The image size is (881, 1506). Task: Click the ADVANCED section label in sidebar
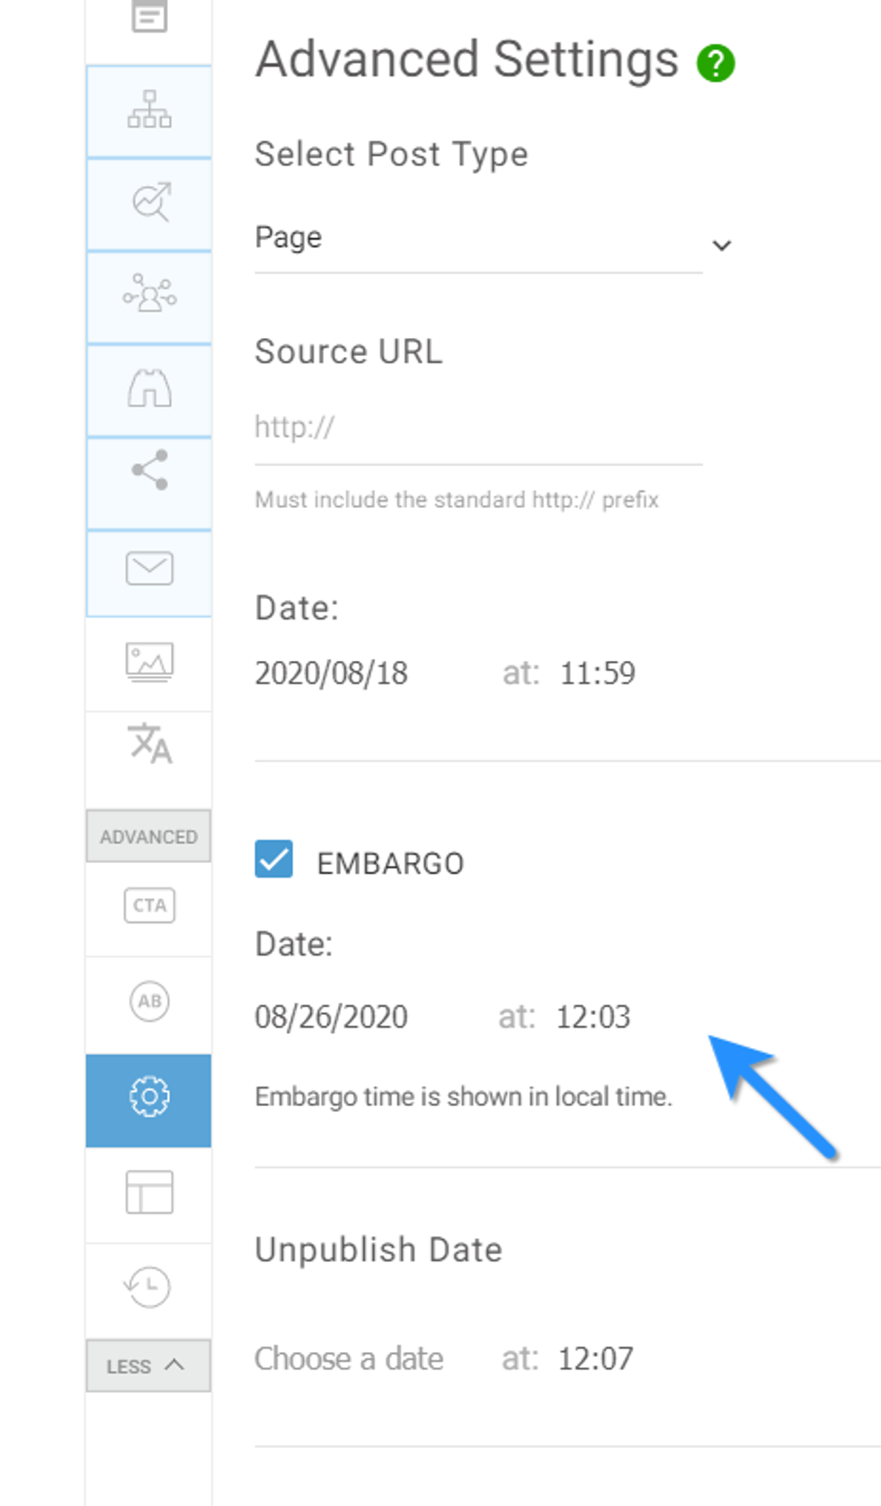[x=148, y=837]
